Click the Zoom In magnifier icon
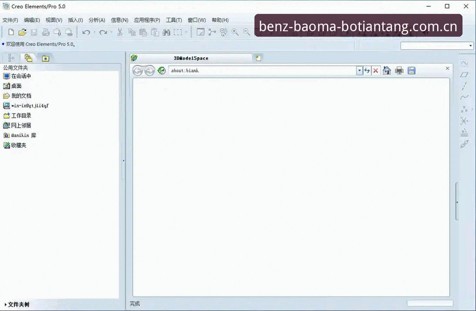This screenshot has width=476, height=311. tap(235, 32)
